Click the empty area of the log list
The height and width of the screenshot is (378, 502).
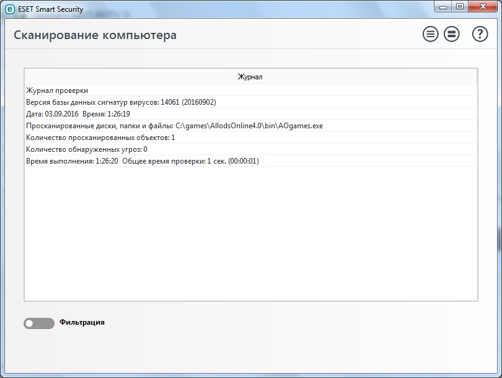pos(250,235)
